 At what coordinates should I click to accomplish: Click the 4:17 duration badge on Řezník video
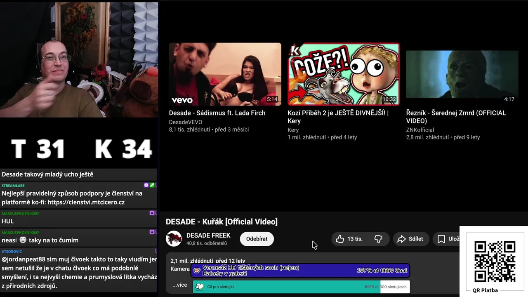click(509, 99)
